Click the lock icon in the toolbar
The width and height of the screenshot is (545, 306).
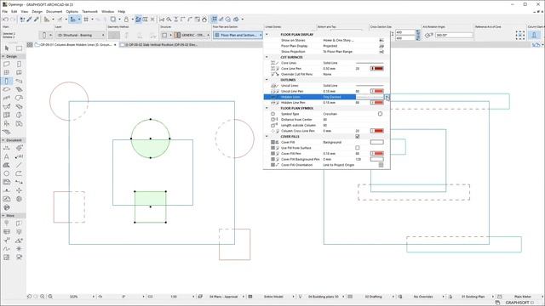[x=127, y=20]
